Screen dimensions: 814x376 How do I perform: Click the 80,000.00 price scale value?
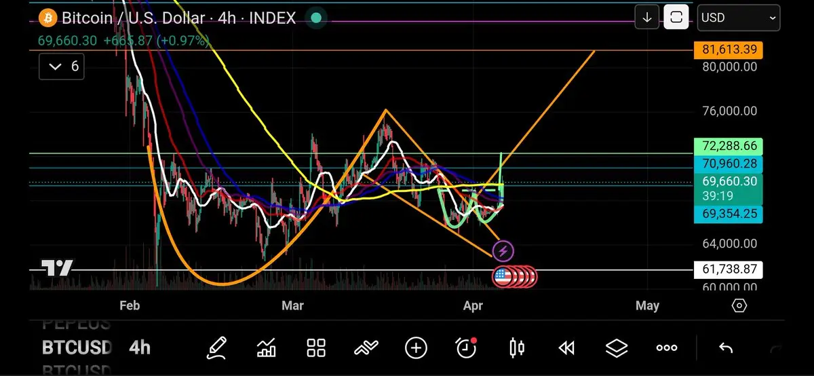[x=730, y=67]
